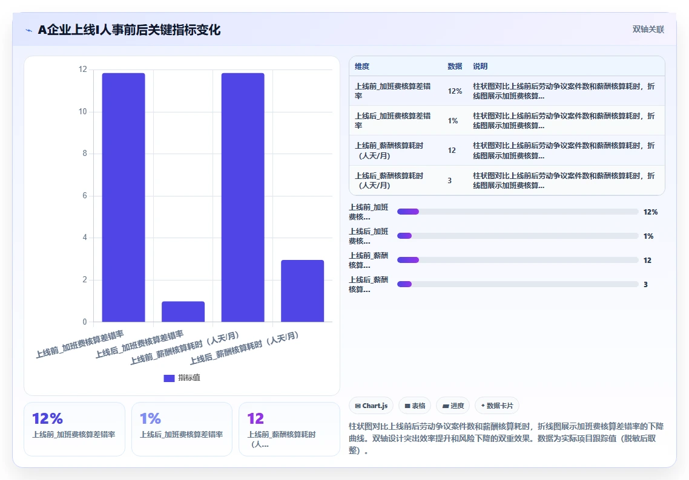Toggle the 指标值 legend color box

169,378
